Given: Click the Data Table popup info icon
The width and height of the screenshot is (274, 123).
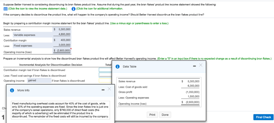Looking at the screenshot, I should click(x=118, y=66).
